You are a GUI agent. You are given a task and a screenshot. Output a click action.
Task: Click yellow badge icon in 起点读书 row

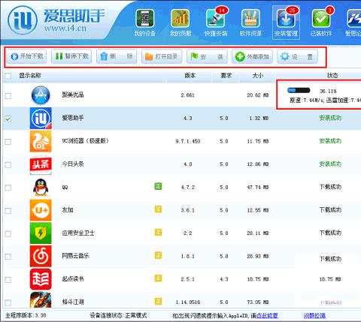point(158,278)
